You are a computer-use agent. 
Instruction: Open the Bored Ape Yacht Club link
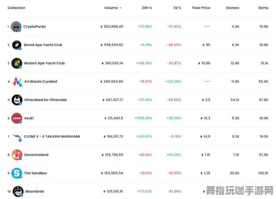tap(43, 45)
